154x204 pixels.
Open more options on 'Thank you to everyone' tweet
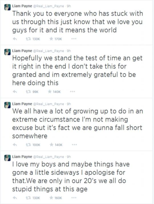[74, 39]
